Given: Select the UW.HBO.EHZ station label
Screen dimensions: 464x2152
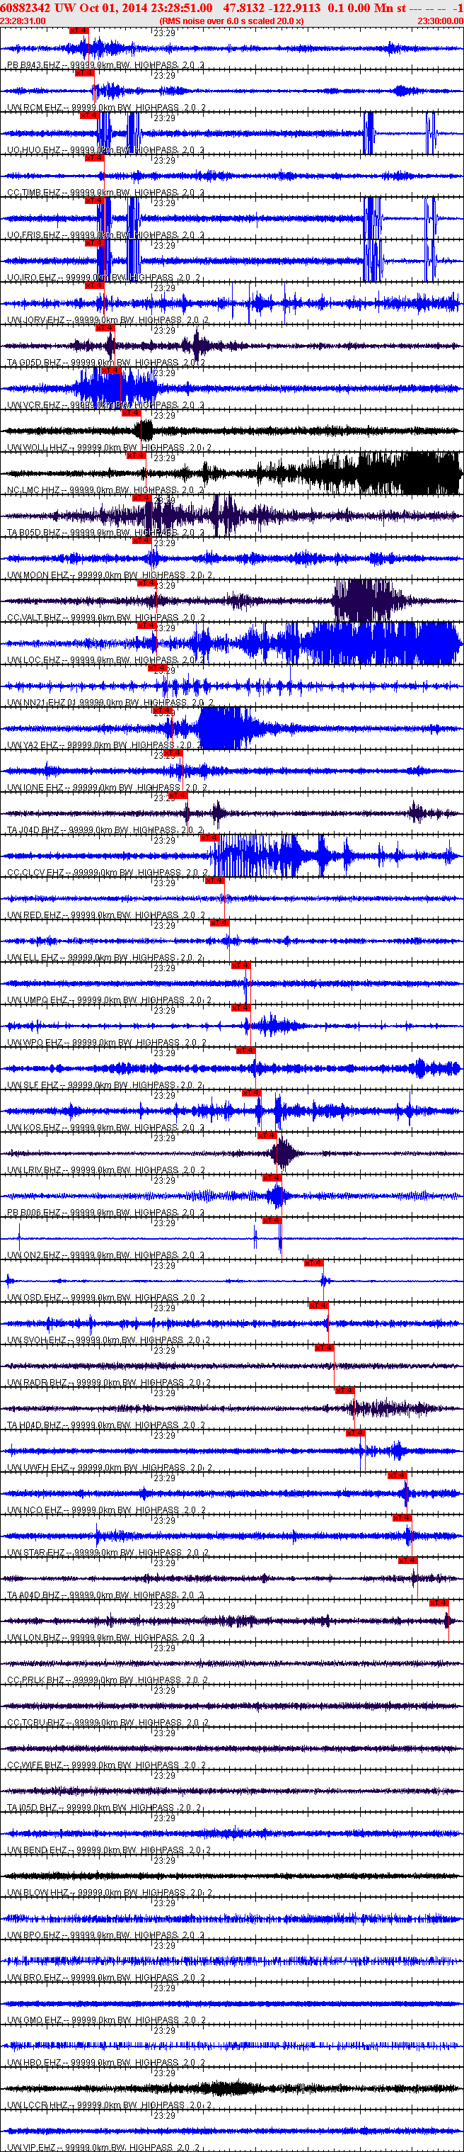Looking at the screenshot, I should [x=105, y=2063].
